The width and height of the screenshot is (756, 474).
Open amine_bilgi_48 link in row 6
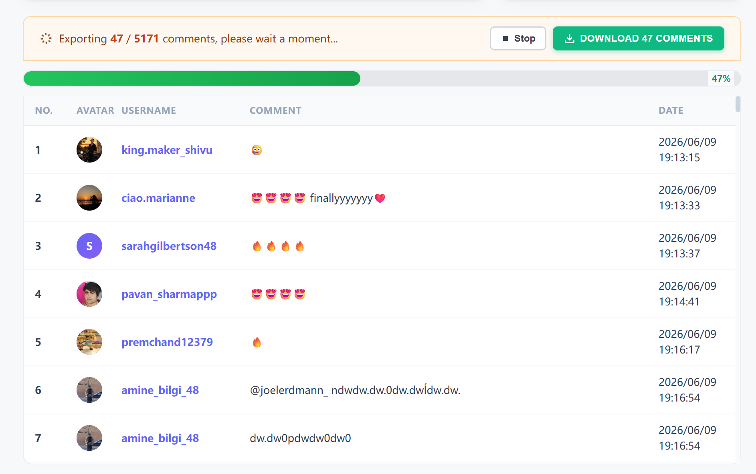pos(160,390)
